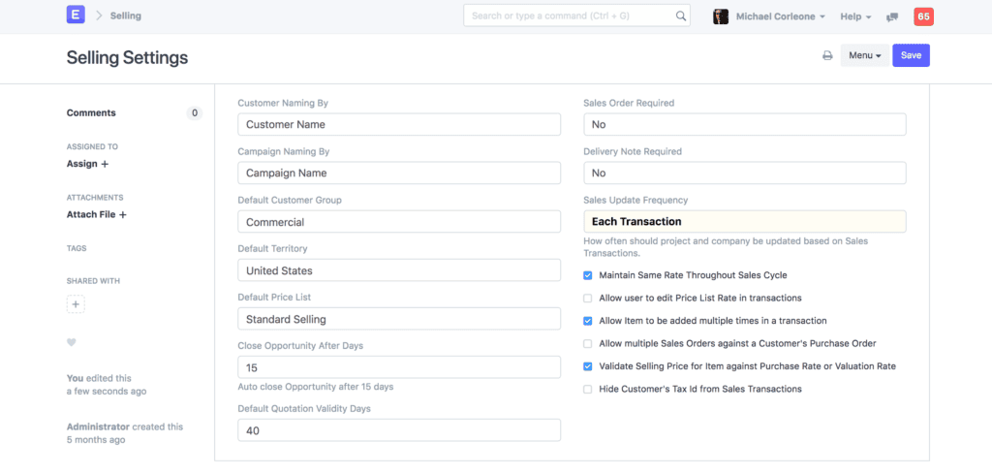Click Michael Corleone's avatar picture

click(721, 16)
